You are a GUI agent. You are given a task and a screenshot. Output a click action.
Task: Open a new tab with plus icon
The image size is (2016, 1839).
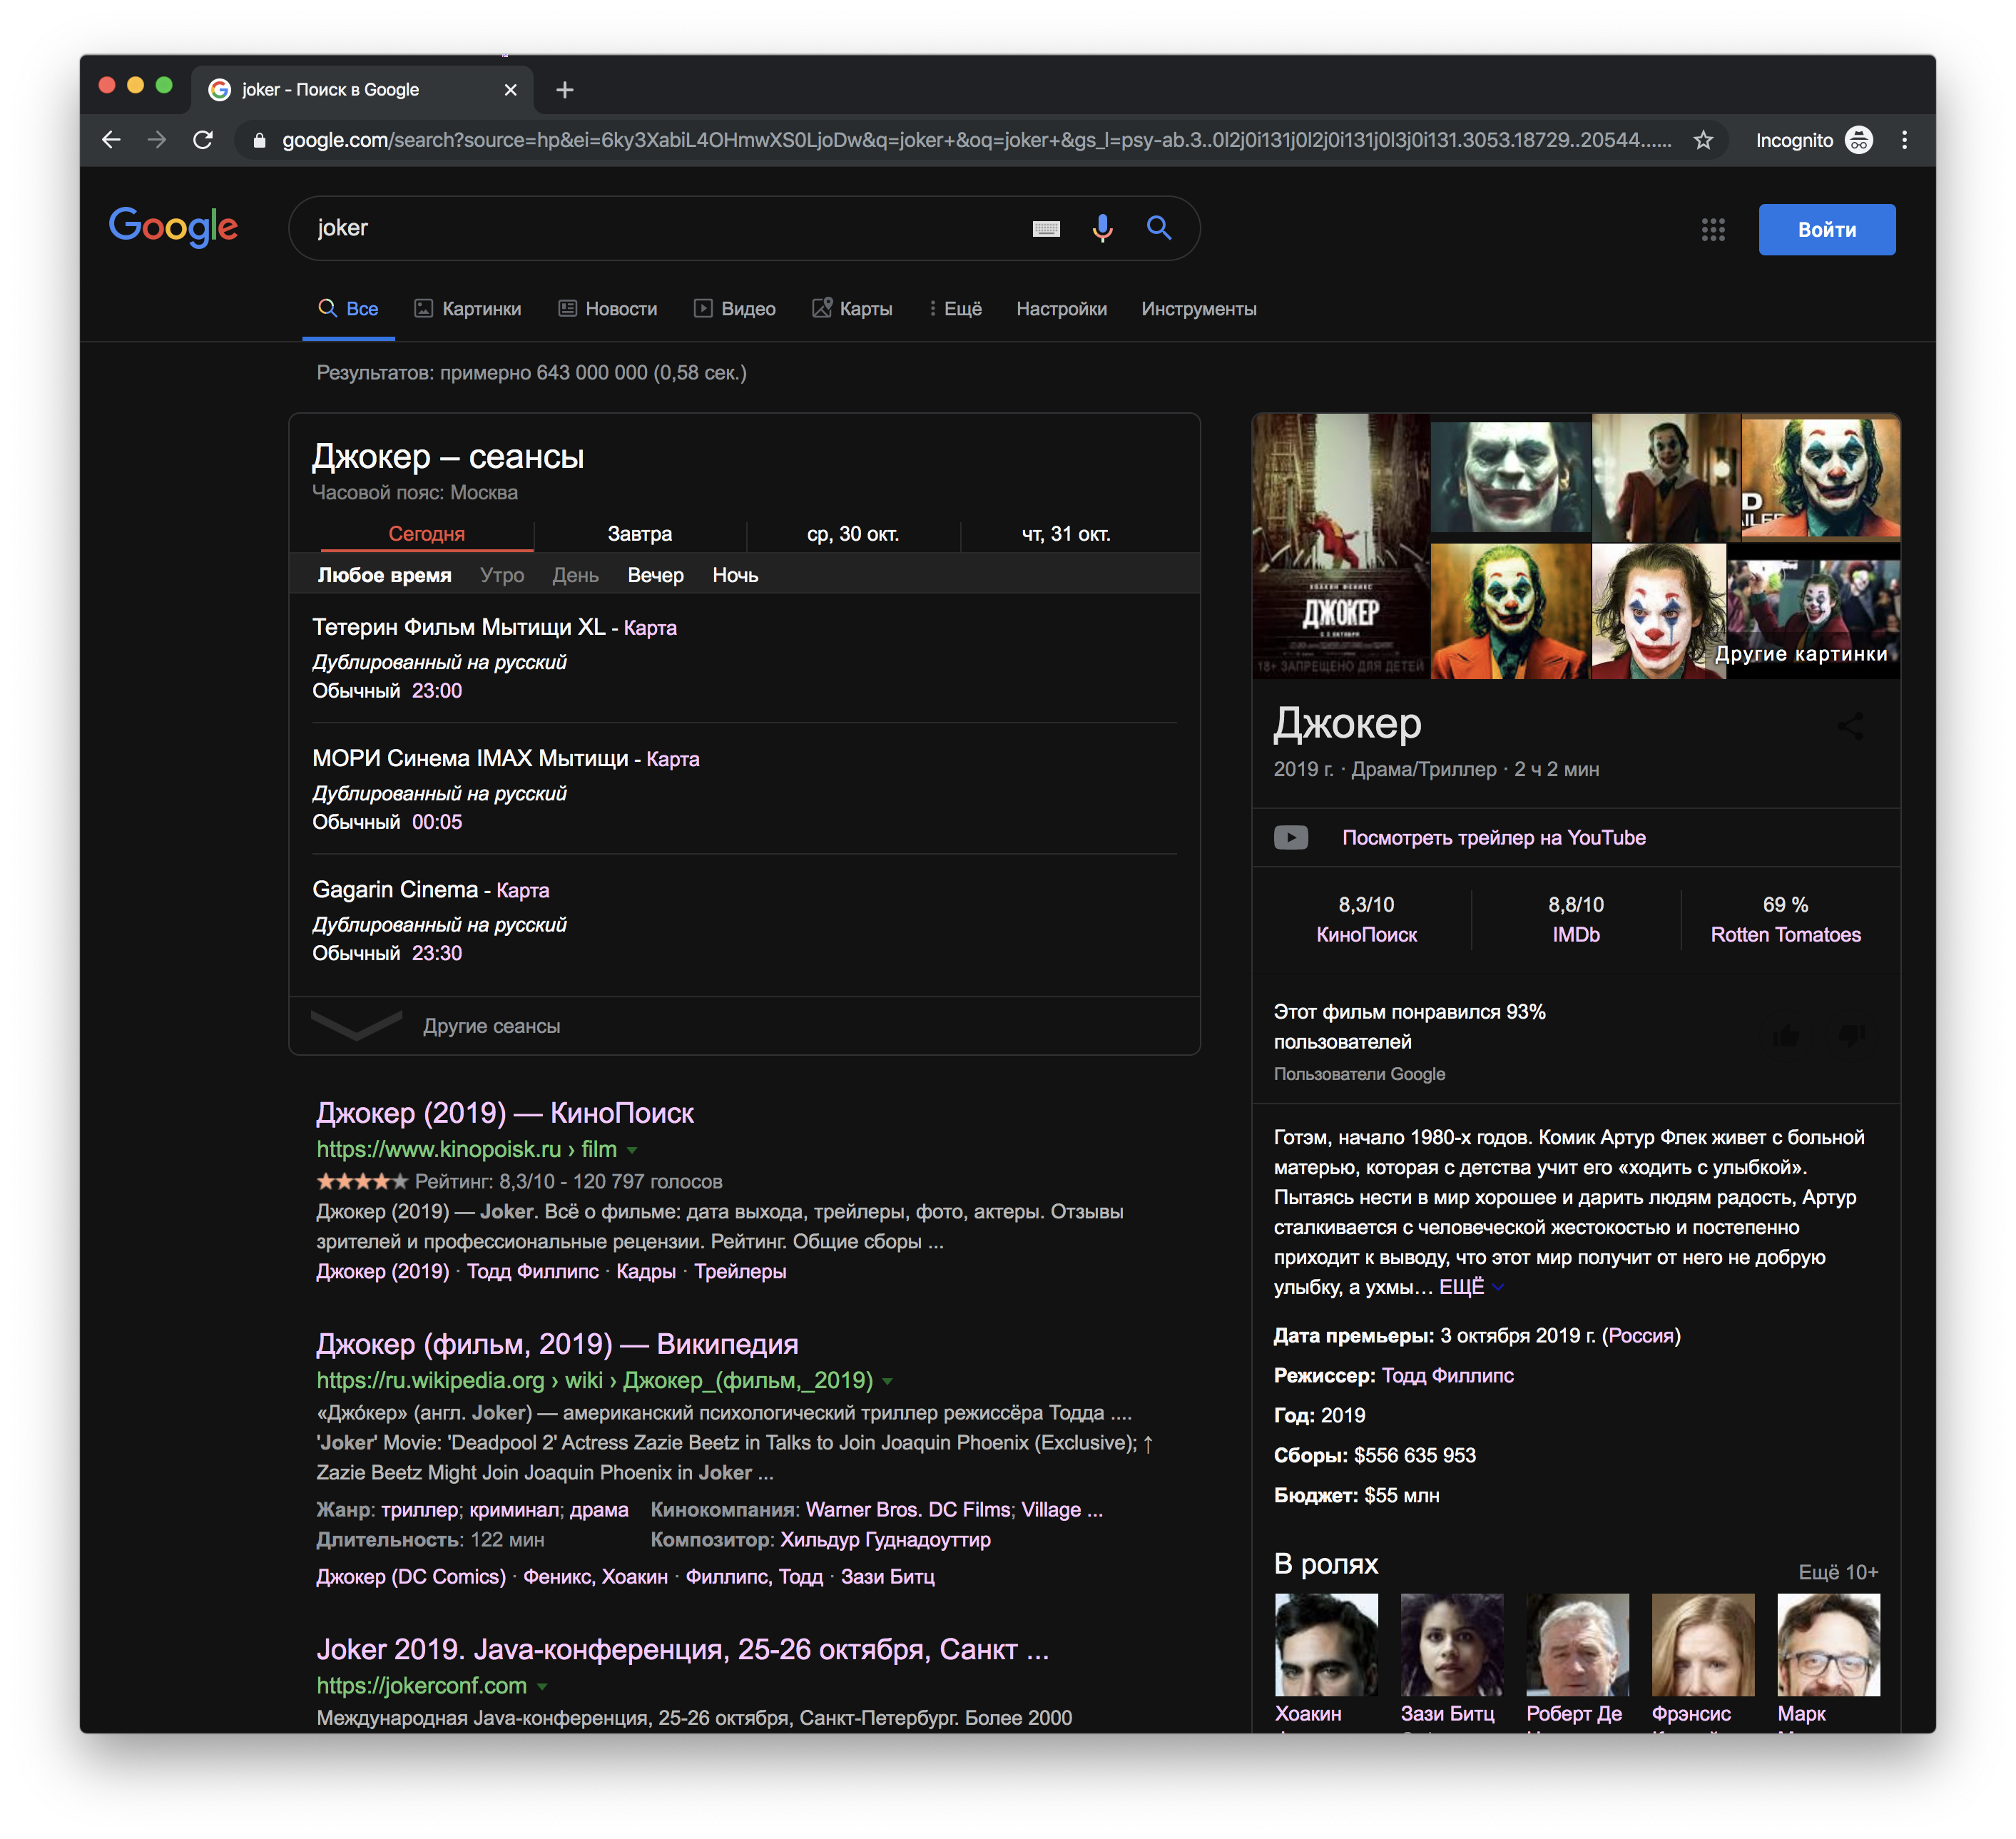pyautogui.click(x=565, y=90)
